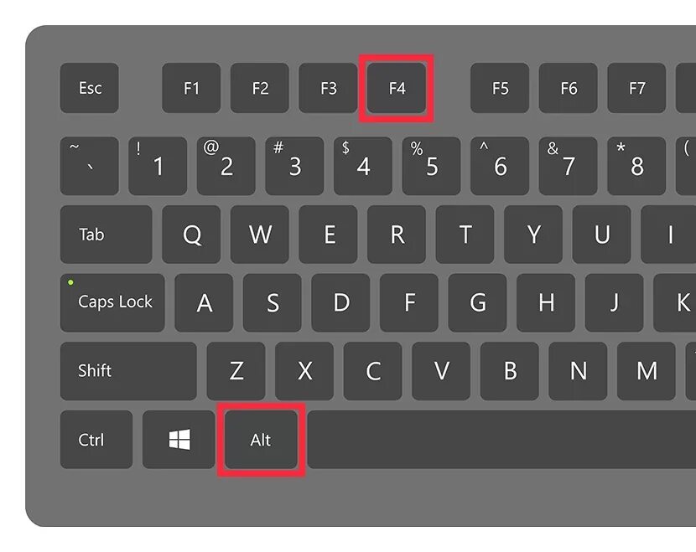Click the Esc key

(89, 88)
